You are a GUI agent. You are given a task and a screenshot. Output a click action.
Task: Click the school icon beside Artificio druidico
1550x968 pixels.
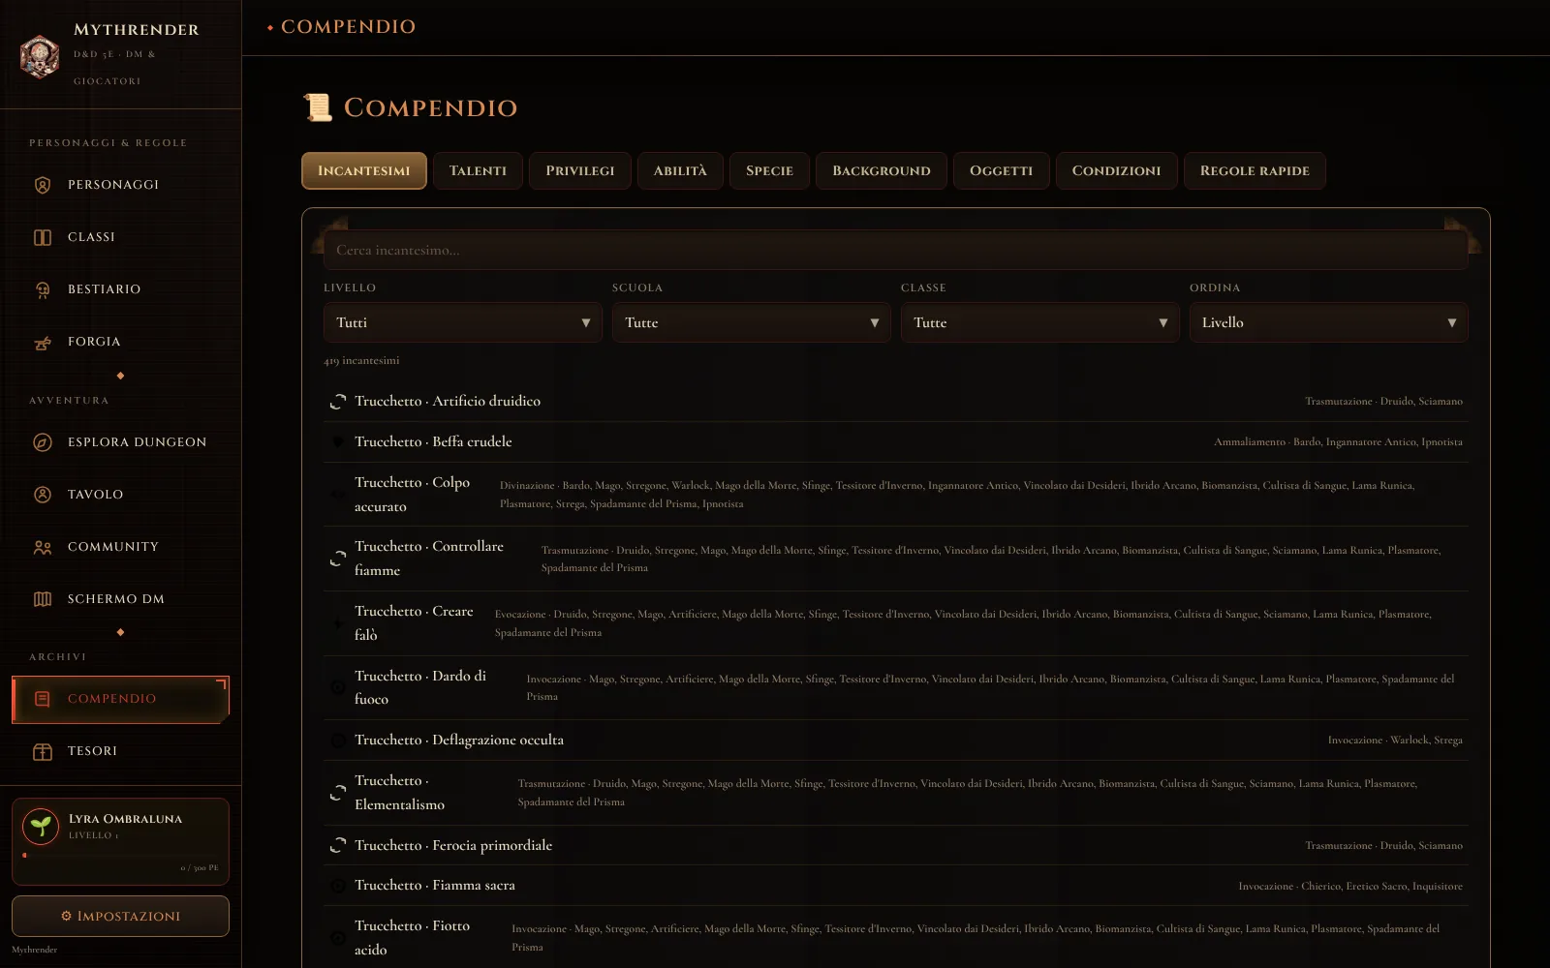338,402
